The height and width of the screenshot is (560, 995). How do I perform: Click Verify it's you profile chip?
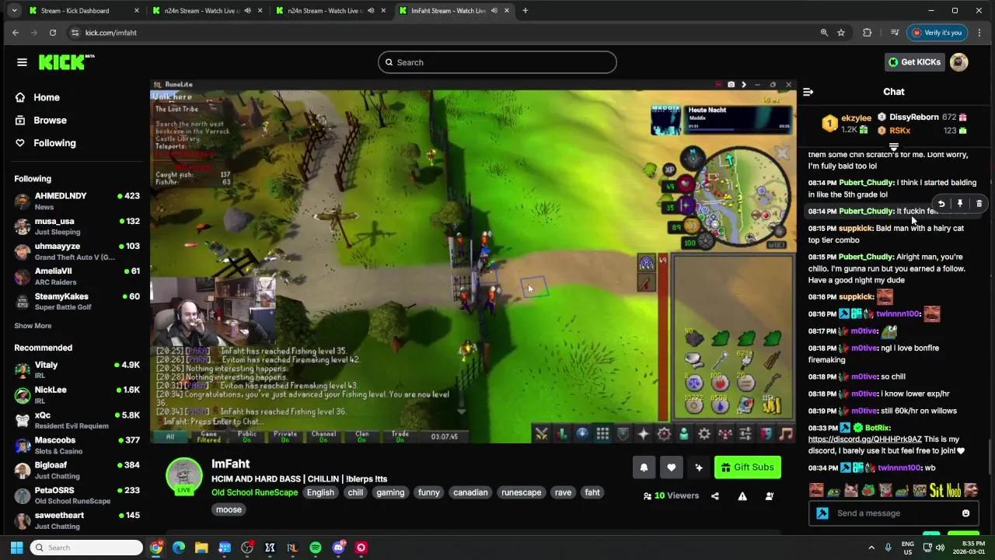tap(937, 33)
